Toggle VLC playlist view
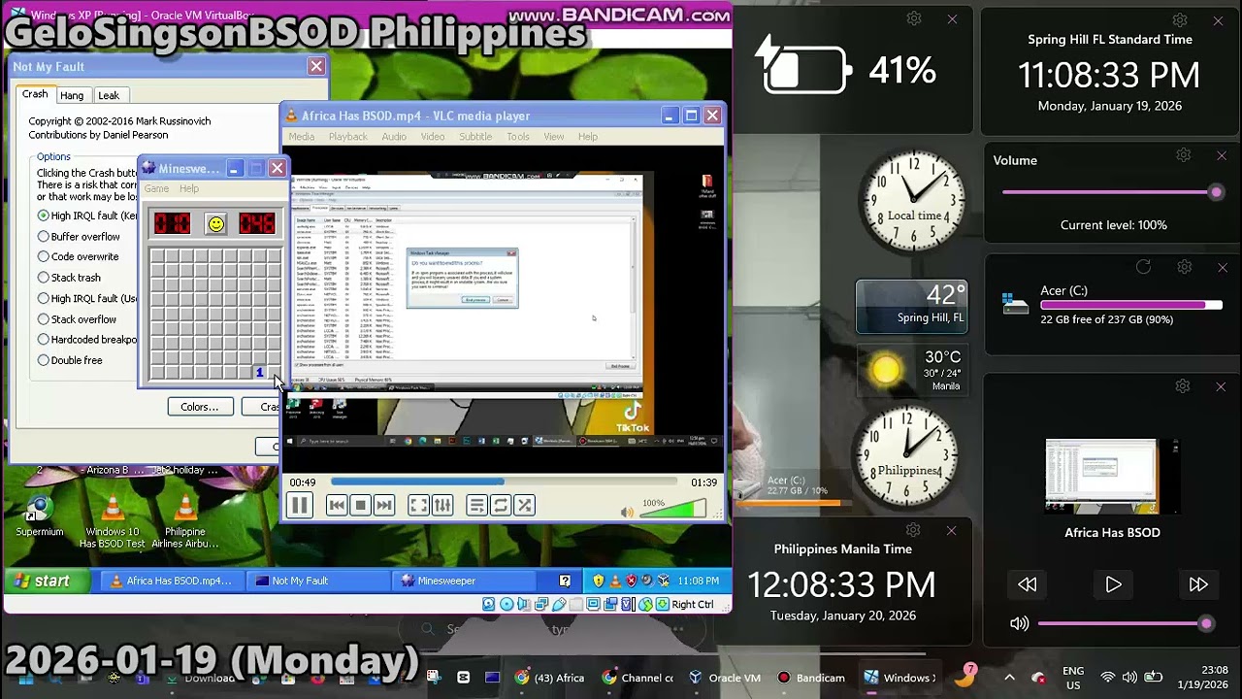 pyautogui.click(x=476, y=505)
